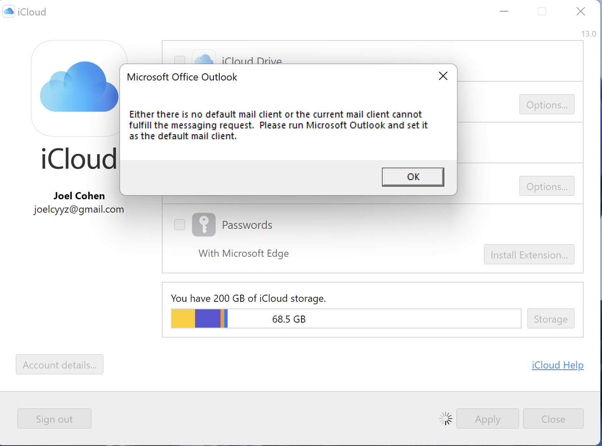
Task: Close the Microsoft Office Outlook dialog
Action: (x=443, y=76)
